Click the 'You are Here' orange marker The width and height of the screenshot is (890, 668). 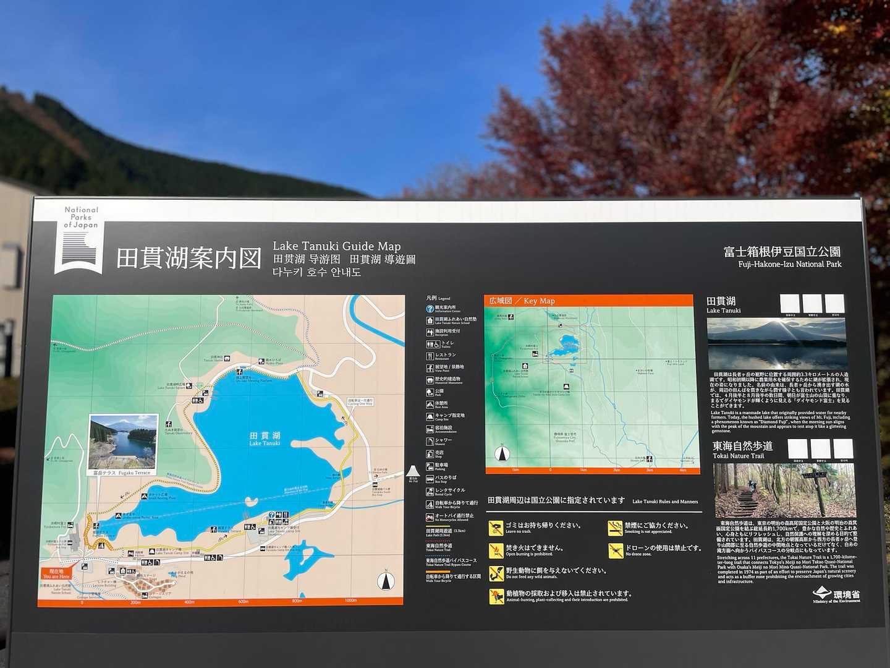56,574
